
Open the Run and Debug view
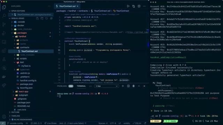coord(4,33)
